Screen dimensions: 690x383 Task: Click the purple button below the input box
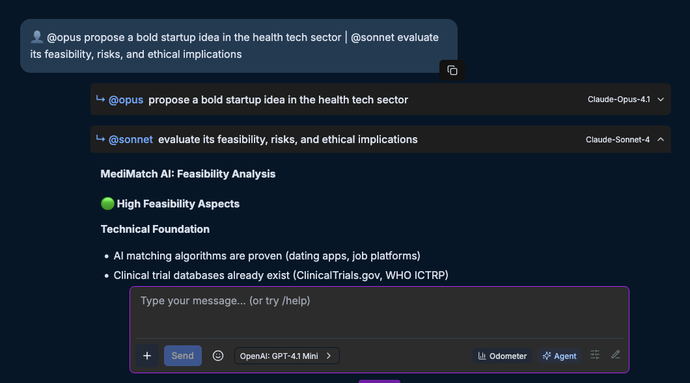(379, 381)
